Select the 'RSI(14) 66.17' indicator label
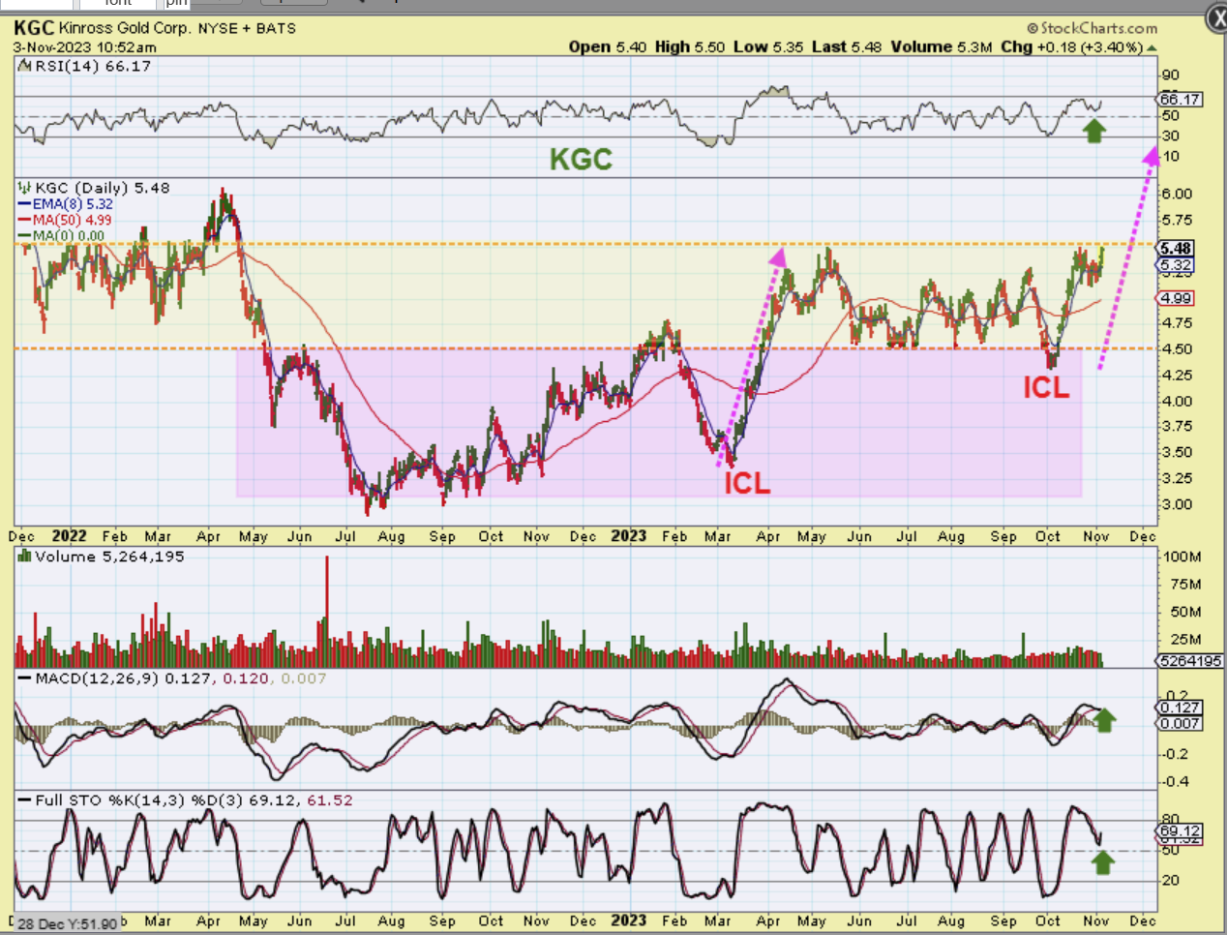The width and height of the screenshot is (1228, 935). coord(93,66)
